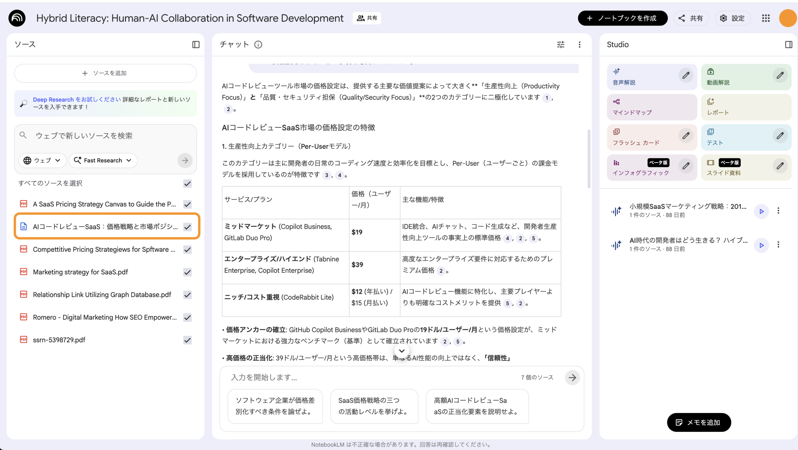Open the chat settings sliders icon
This screenshot has height=450, width=798.
[x=560, y=45]
